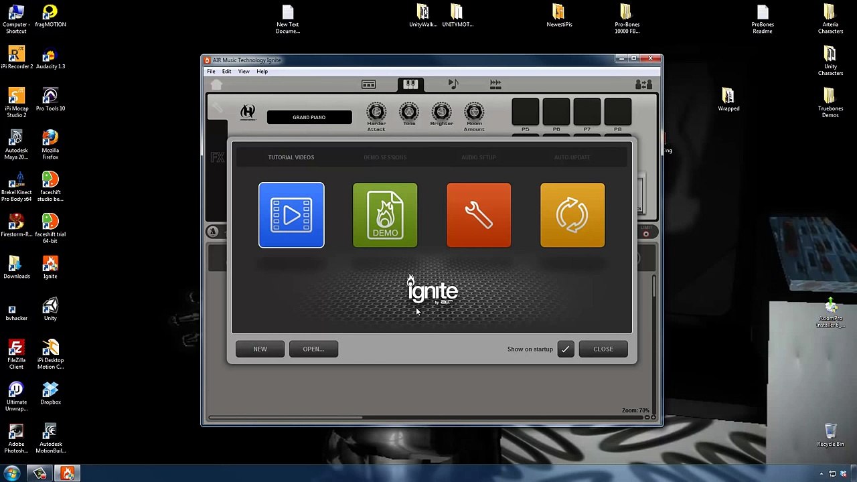This screenshot has width=857, height=482.
Task: Click the Harder Attack knob
Action: [376, 112]
